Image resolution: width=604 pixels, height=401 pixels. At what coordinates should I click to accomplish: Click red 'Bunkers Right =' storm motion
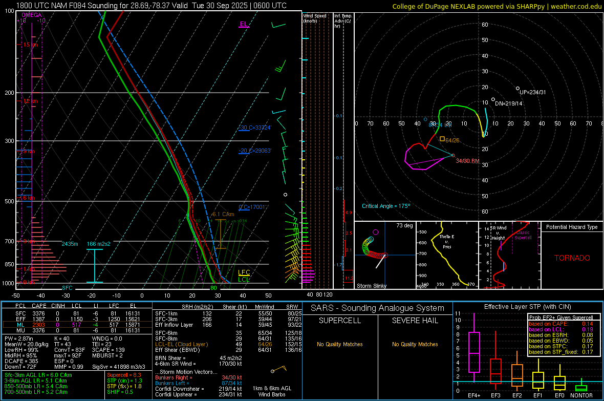(x=199, y=378)
